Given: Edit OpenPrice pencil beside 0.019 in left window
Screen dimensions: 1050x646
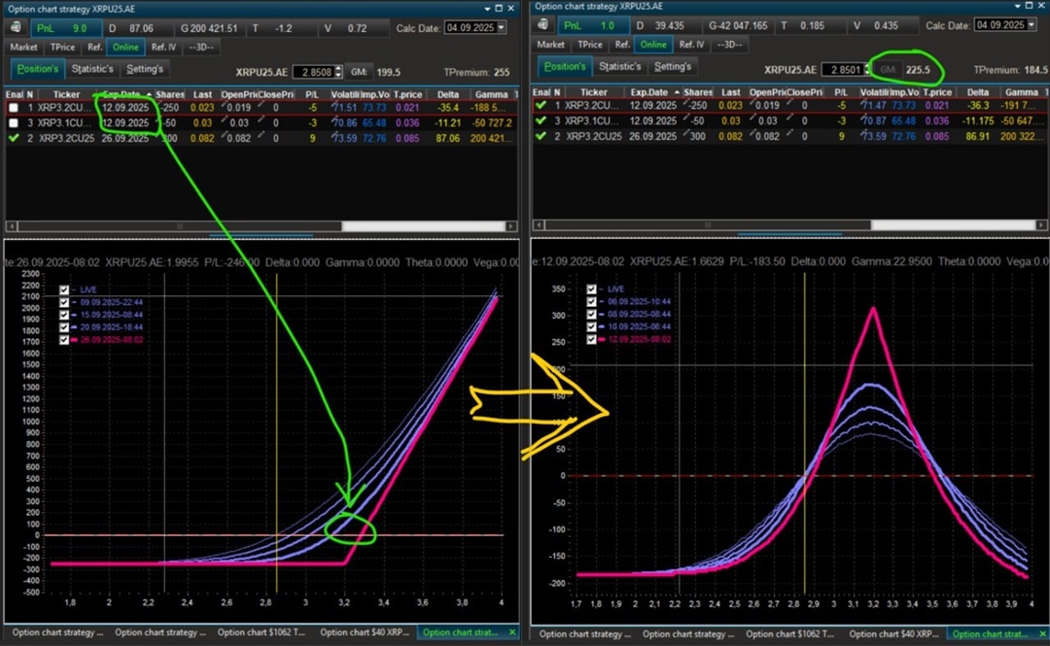Looking at the screenshot, I should [225, 106].
